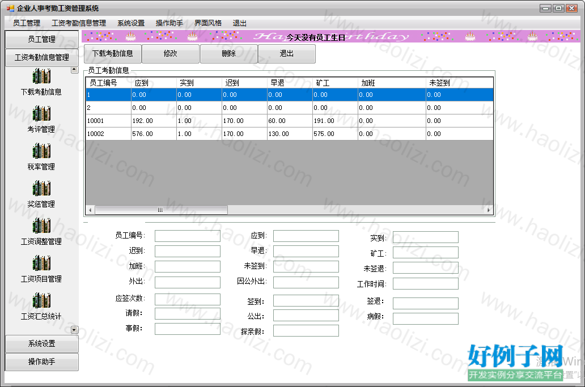
Task: Select the row with employee number 2
Action: (x=289, y=108)
